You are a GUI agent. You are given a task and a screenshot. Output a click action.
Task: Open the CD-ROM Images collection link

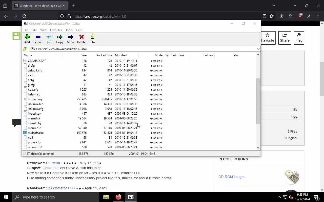pos(232,177)
